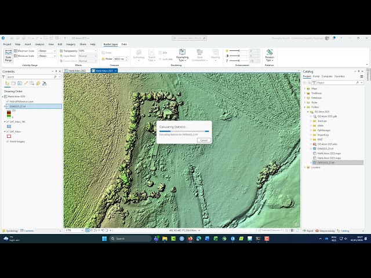371x278 pixels.
Task: Click the Catalog search magnifier icon
Action: 358,83
